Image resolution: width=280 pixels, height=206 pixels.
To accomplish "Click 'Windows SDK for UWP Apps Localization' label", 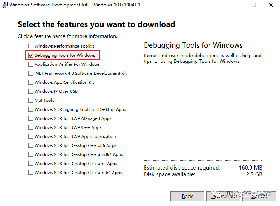I will click(x=75, y=136).
